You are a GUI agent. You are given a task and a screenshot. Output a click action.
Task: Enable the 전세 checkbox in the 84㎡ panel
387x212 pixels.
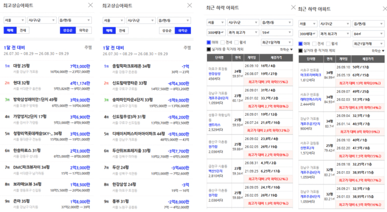314,44
